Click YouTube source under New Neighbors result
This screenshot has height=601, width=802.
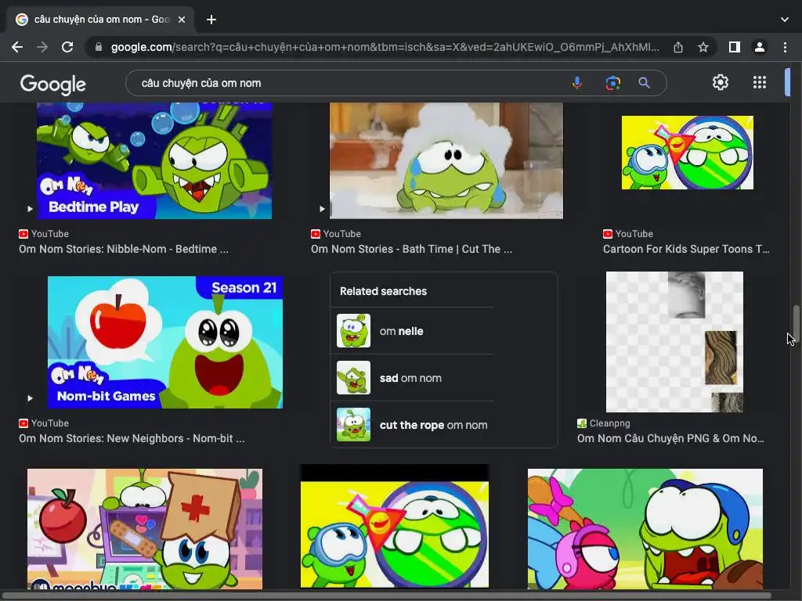(x=44, y=423)
